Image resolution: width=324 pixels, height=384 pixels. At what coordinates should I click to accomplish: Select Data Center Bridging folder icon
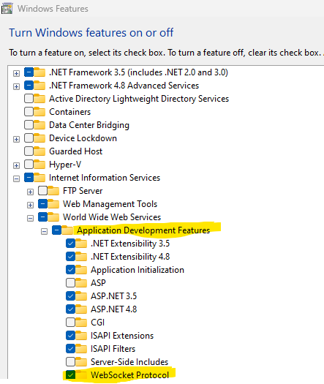point(39,124)
